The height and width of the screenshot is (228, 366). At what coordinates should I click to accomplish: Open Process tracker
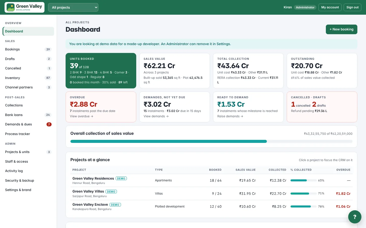(x=28, y=134)
